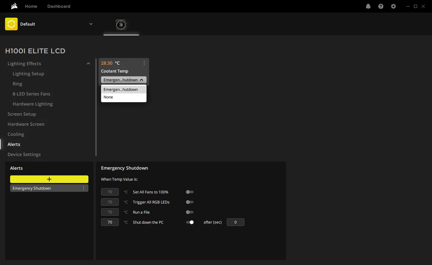Open Lighting Setup in sidebar

click(x=28, y=73)
